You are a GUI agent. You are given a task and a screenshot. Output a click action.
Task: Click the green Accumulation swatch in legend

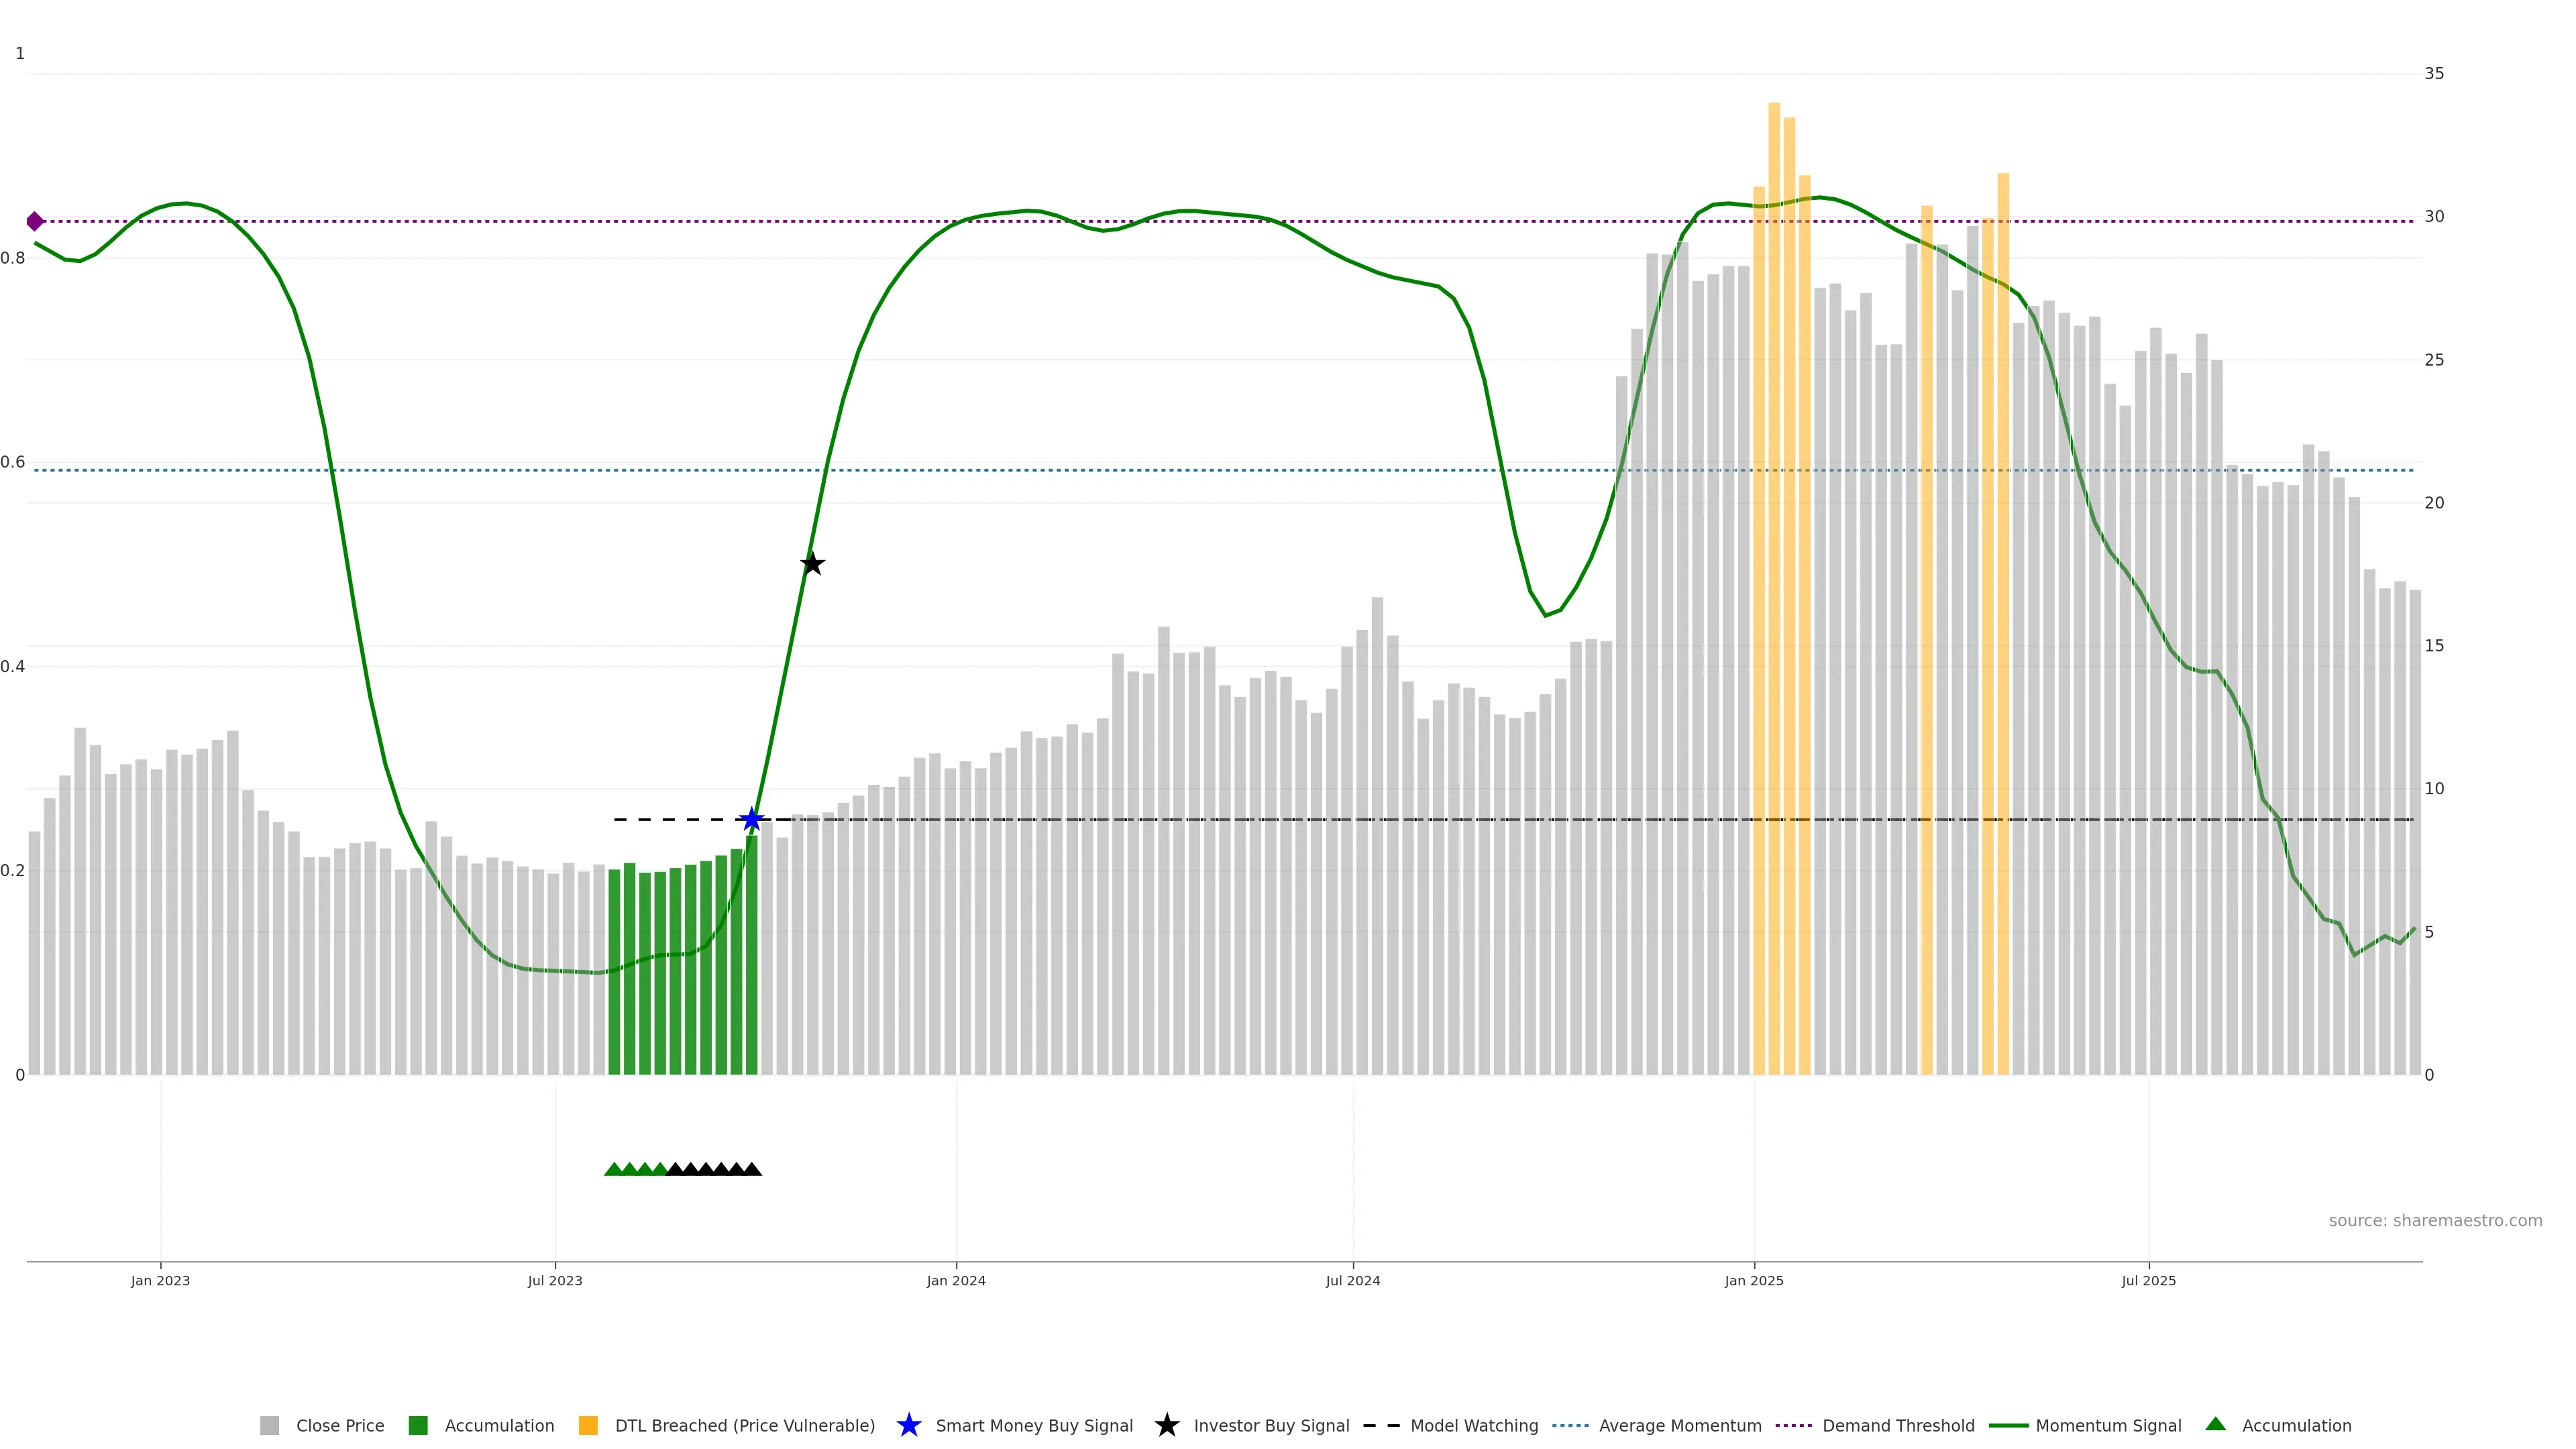coord(418,1425)
